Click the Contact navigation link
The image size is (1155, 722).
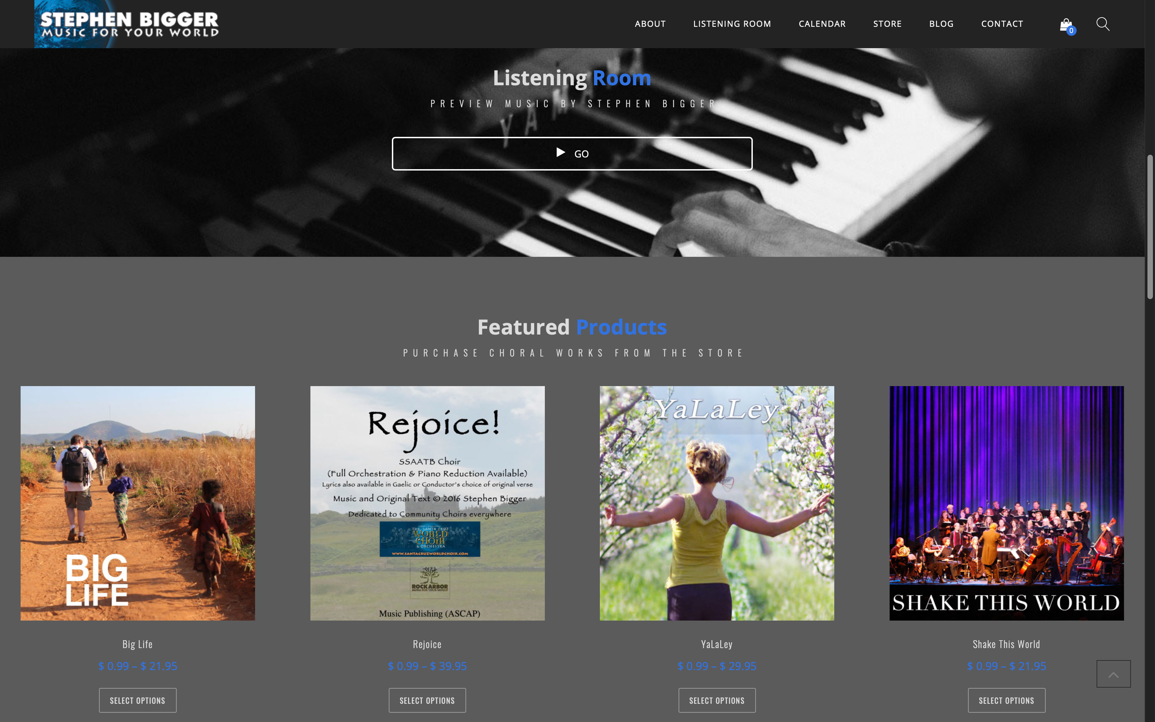tap(1002, 24)
